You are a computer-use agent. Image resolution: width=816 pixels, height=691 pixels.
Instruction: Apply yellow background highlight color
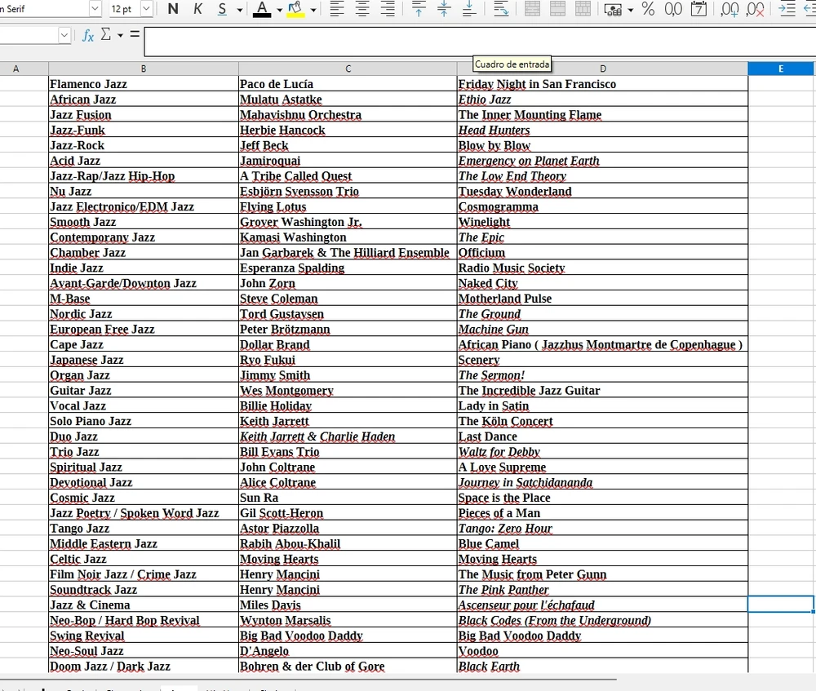295,9
